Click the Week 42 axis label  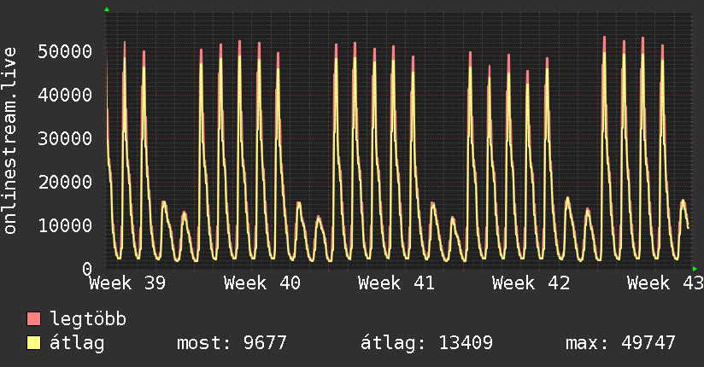tap(531, 283)
